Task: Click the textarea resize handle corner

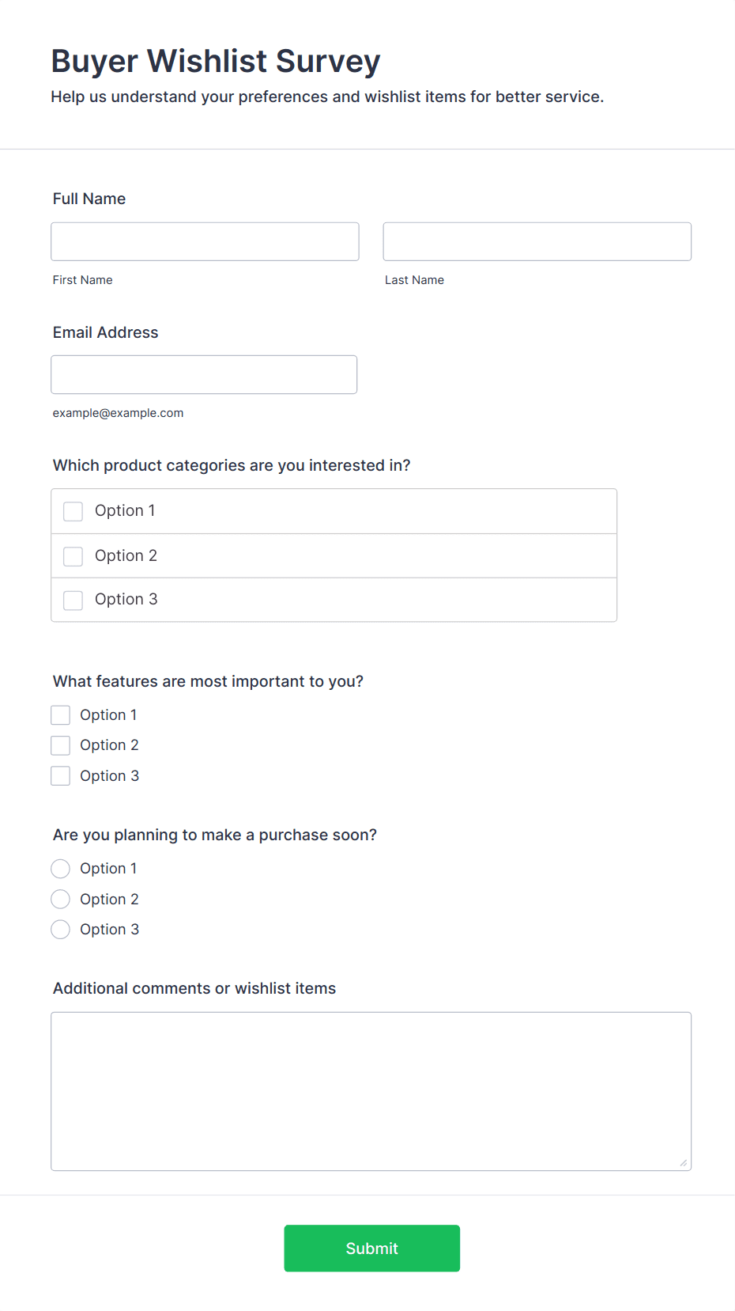Action: [684, 1162]
